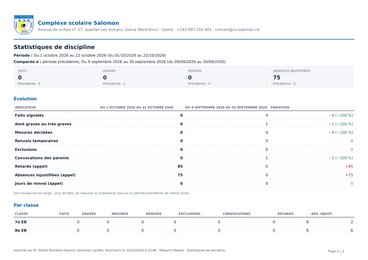Click "Précédente : 4" in the FAITS card

pyautogui.click(x=29, y=84)
